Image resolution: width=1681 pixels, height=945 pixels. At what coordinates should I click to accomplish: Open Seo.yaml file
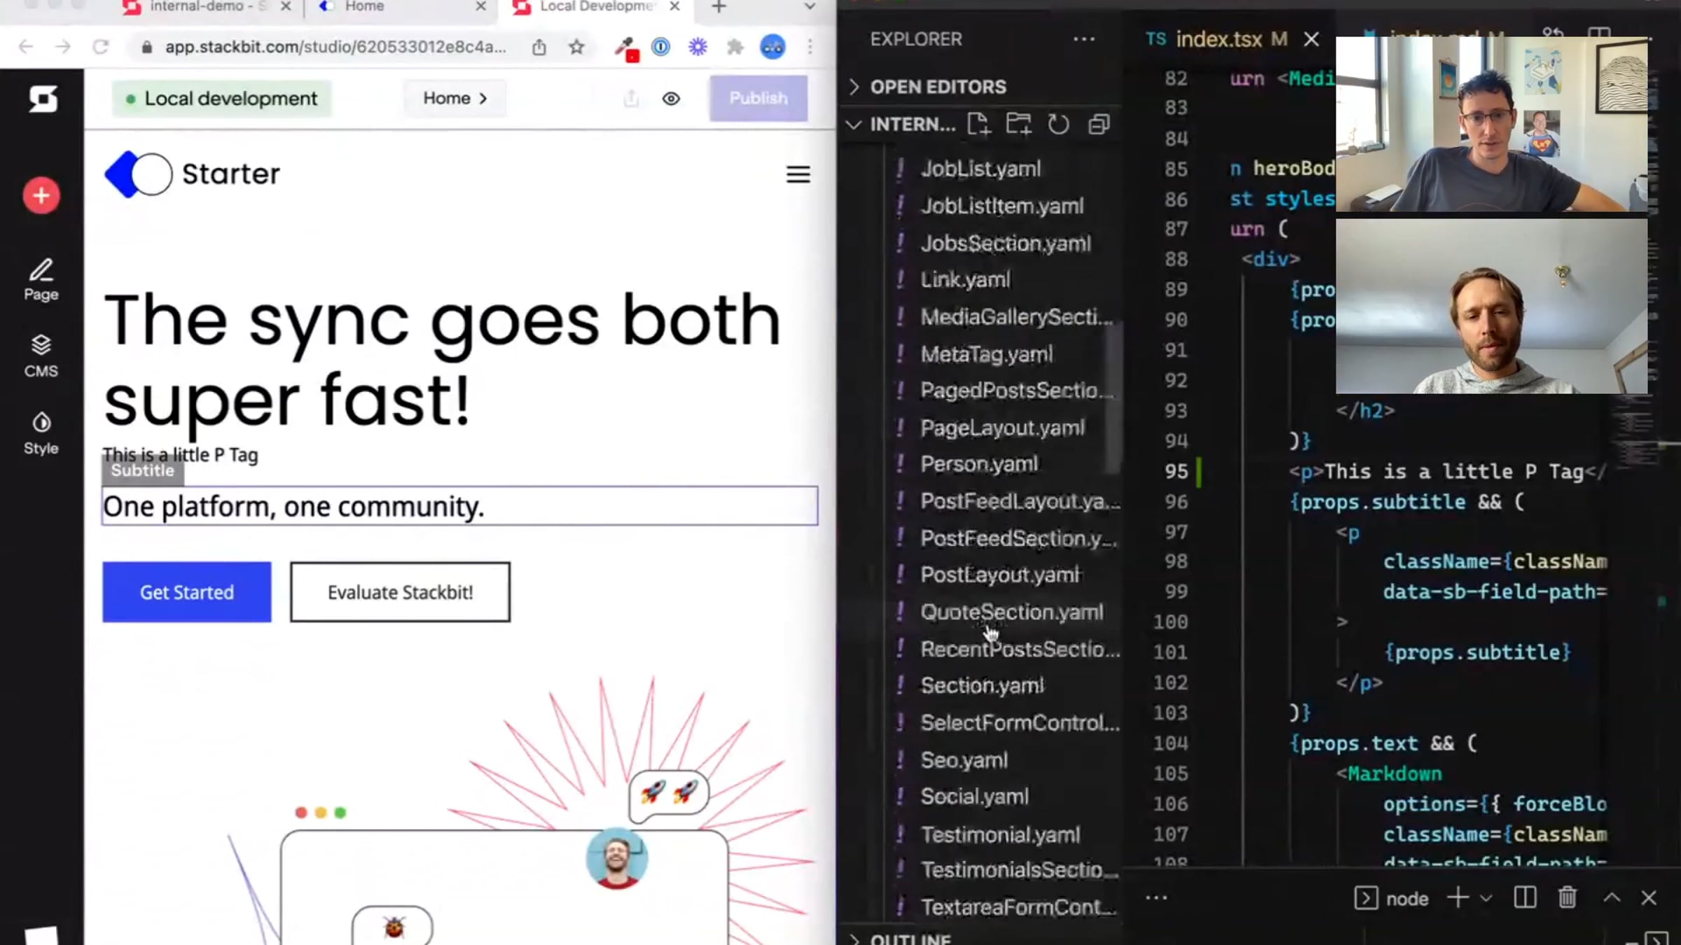pyautogui.click(x=964, y=759)
